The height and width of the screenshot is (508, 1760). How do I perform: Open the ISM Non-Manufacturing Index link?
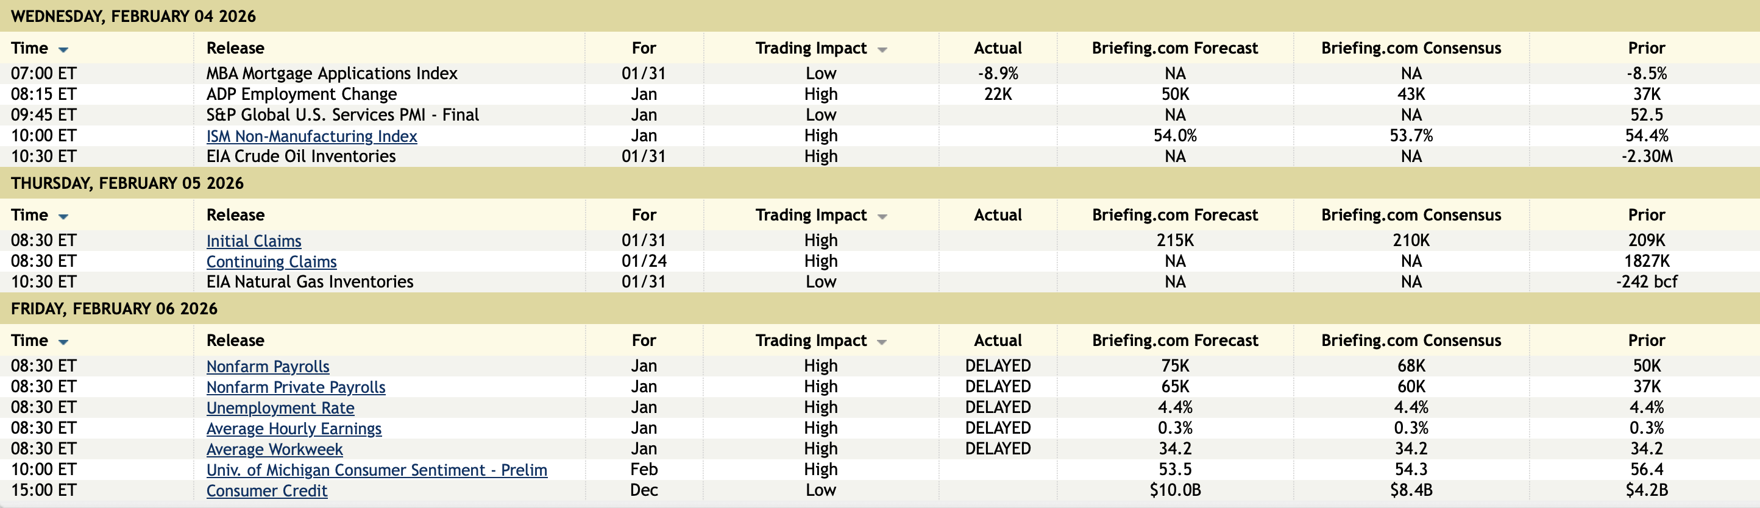311,136
